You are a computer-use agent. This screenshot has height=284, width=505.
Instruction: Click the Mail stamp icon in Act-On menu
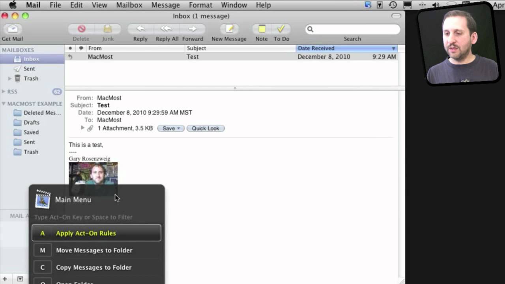coord(43,199)
